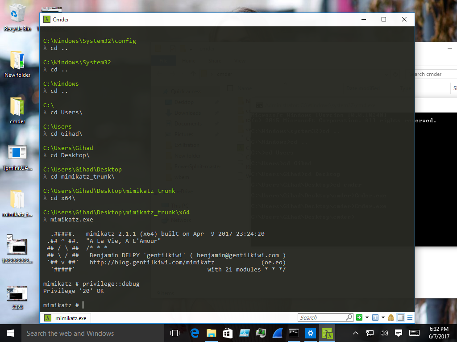Minimize the File Explorer window behind Cmder
This screenshot has height=342, width=457.
click(450, 48)
